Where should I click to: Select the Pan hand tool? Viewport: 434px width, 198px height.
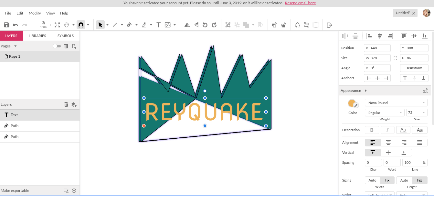click(x=66, y=25)
